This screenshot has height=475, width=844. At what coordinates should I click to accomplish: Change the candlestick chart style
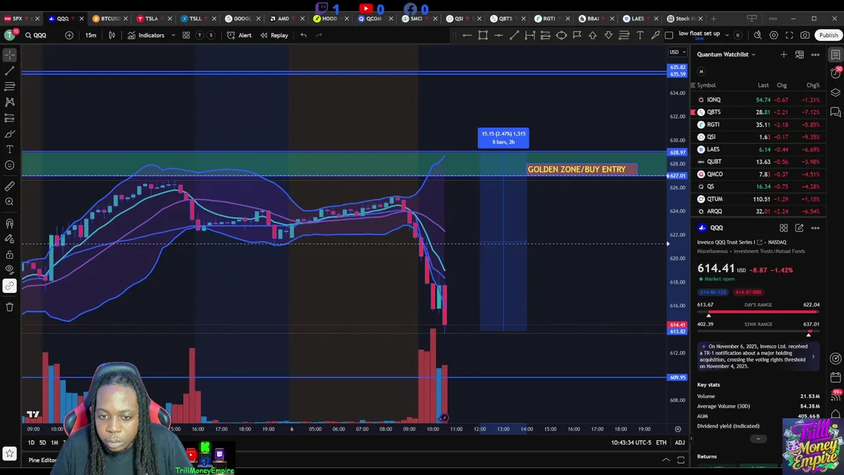point(111,35)
